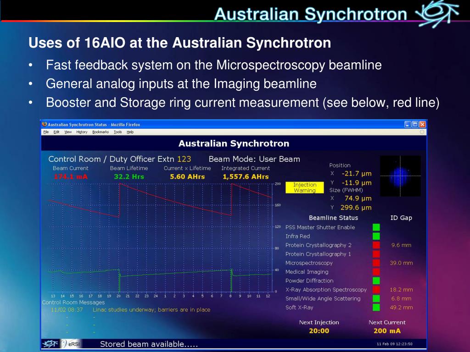Click the Next Injection time 20:00

319,331
